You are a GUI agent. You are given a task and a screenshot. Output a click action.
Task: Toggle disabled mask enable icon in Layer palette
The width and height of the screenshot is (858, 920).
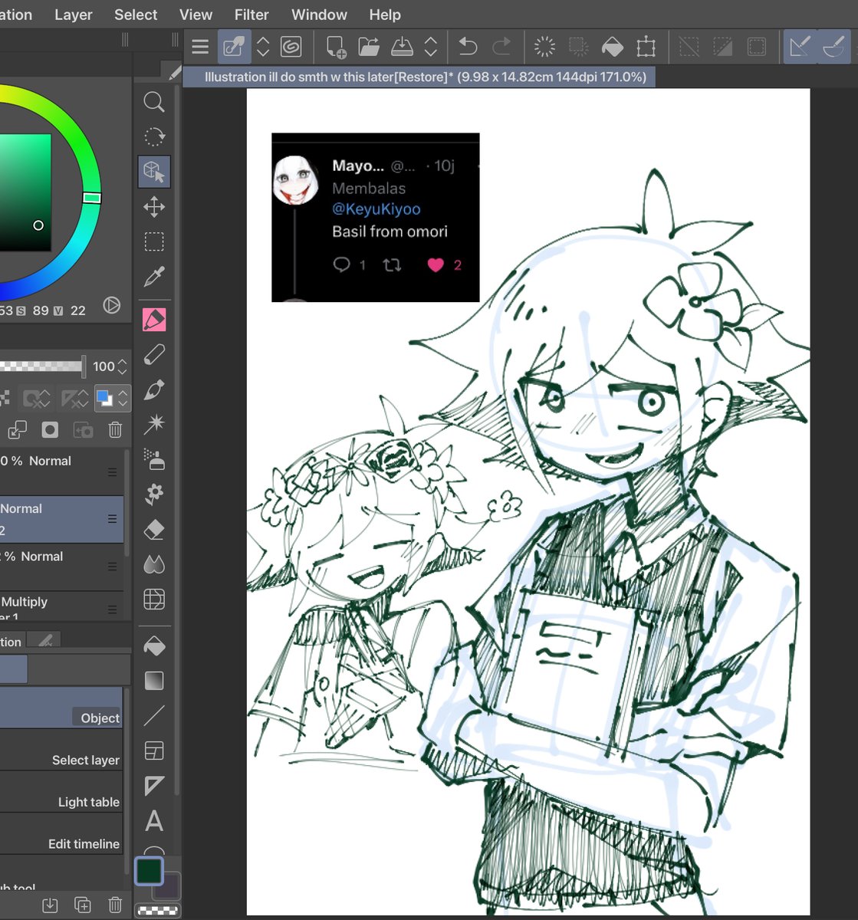pyautogui.click(x=30, y=399)
